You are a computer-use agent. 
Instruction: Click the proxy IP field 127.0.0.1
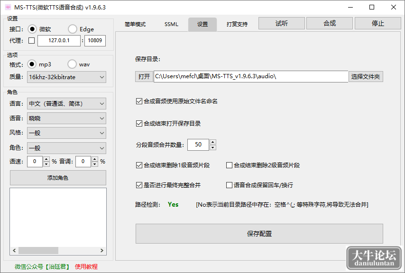pyautogui.click(x=59, y=40)
